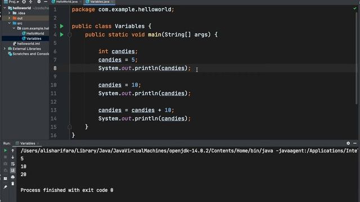Click the camera dump threads icon
This screenshot has width=360, height=202.
pos(6,164)
